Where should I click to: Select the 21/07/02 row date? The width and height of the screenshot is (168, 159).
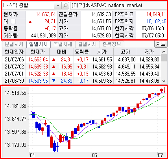14,67
